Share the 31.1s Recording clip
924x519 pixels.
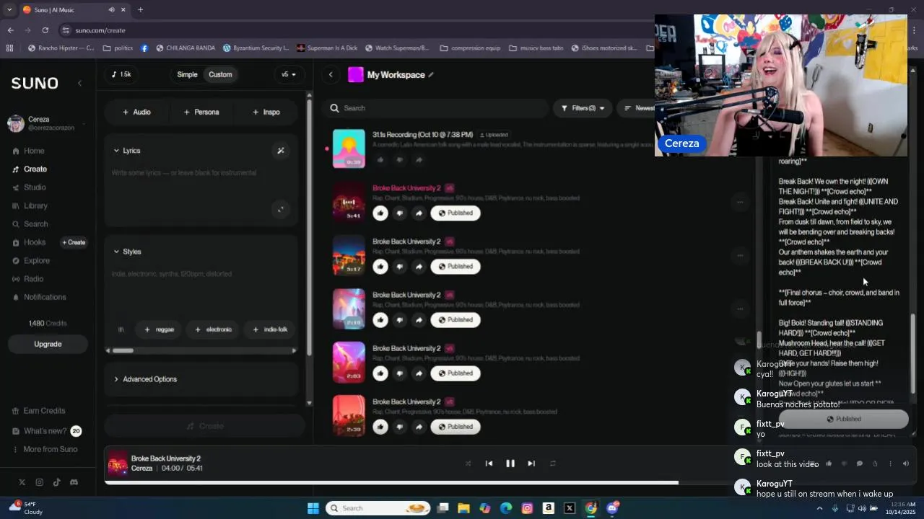pos(419,160)
